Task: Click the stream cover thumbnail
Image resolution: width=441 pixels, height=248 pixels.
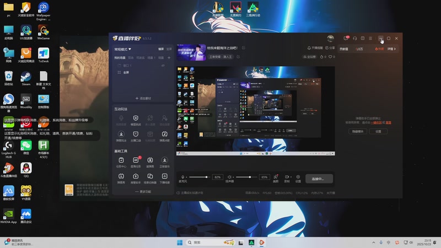Action: (191, 52)
